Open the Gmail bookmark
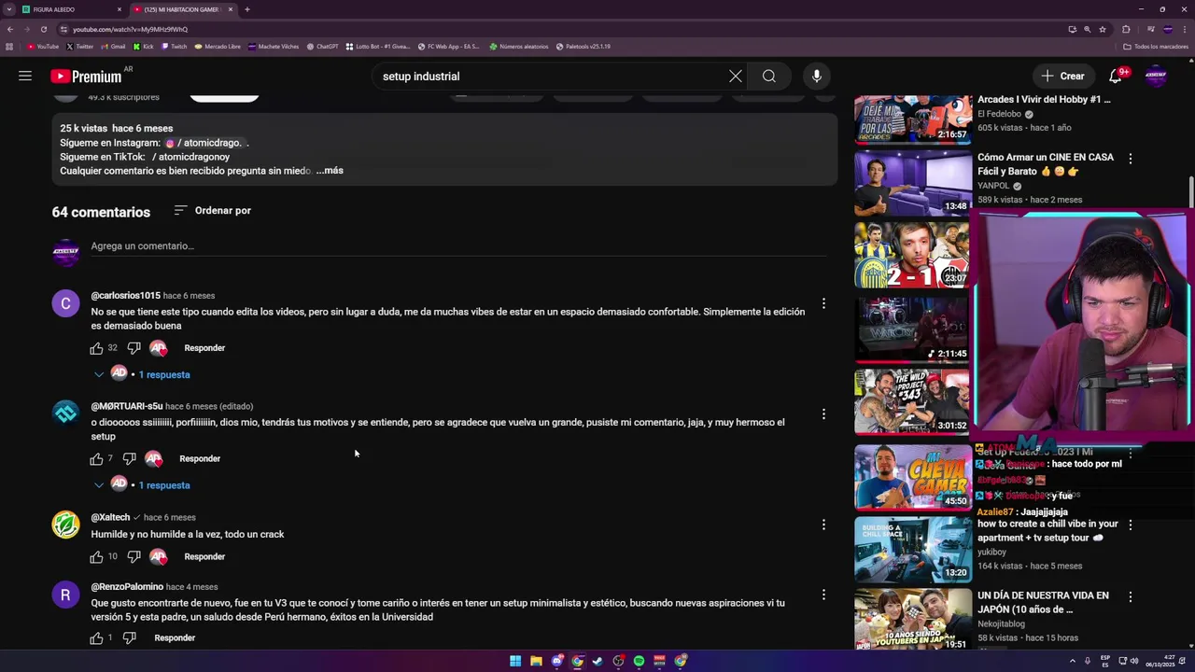Viewport: 1195px width, 672px height. point(113,47)
